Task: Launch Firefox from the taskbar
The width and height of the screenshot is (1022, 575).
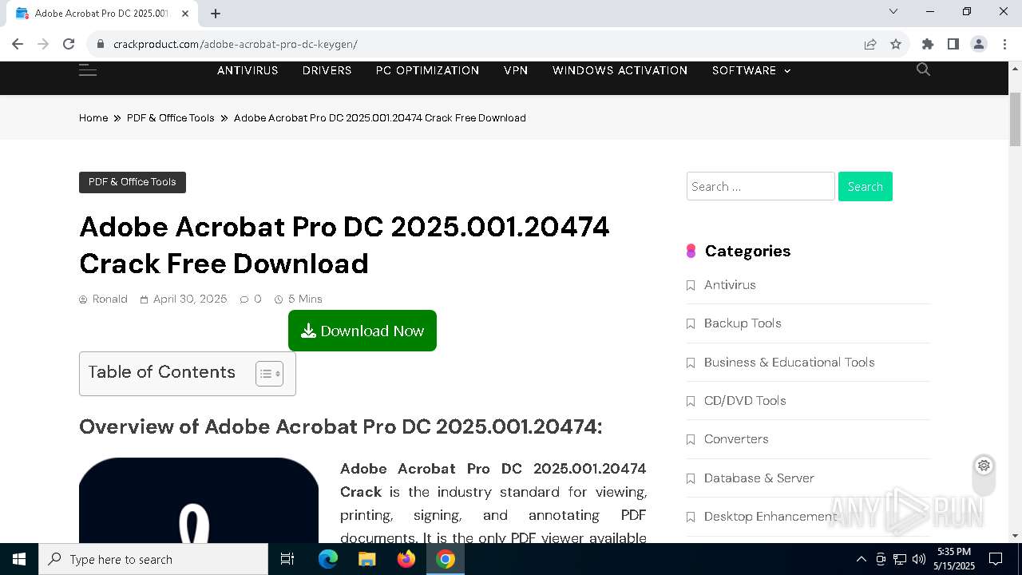Action: [x=406, y=559]
